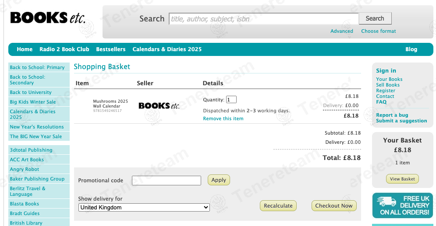Remove this item from basket
Screen dimensions: 436x226
(223, 119)
